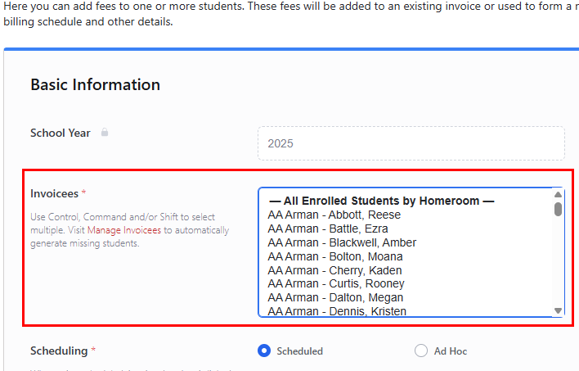The image size is (579, 371).
Task: Click the listbox scroll down arrow
Action: [559, 310]
